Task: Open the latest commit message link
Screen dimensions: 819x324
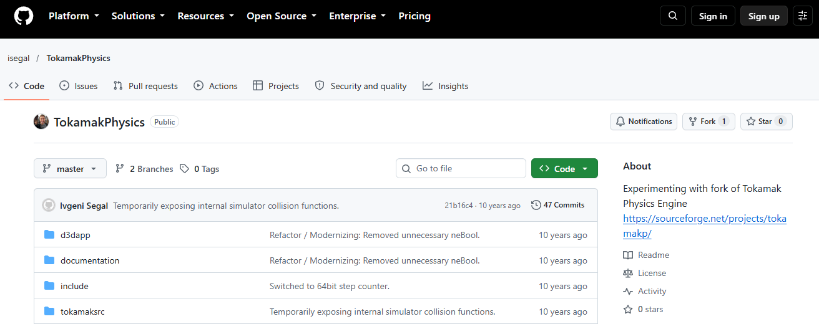Action: [226, 206]
